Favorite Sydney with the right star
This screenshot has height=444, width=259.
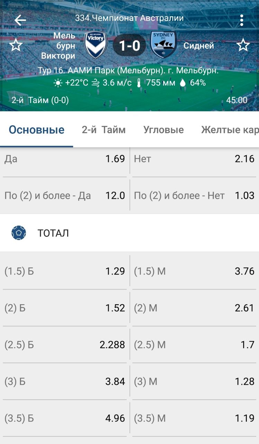tap(243, 45)
